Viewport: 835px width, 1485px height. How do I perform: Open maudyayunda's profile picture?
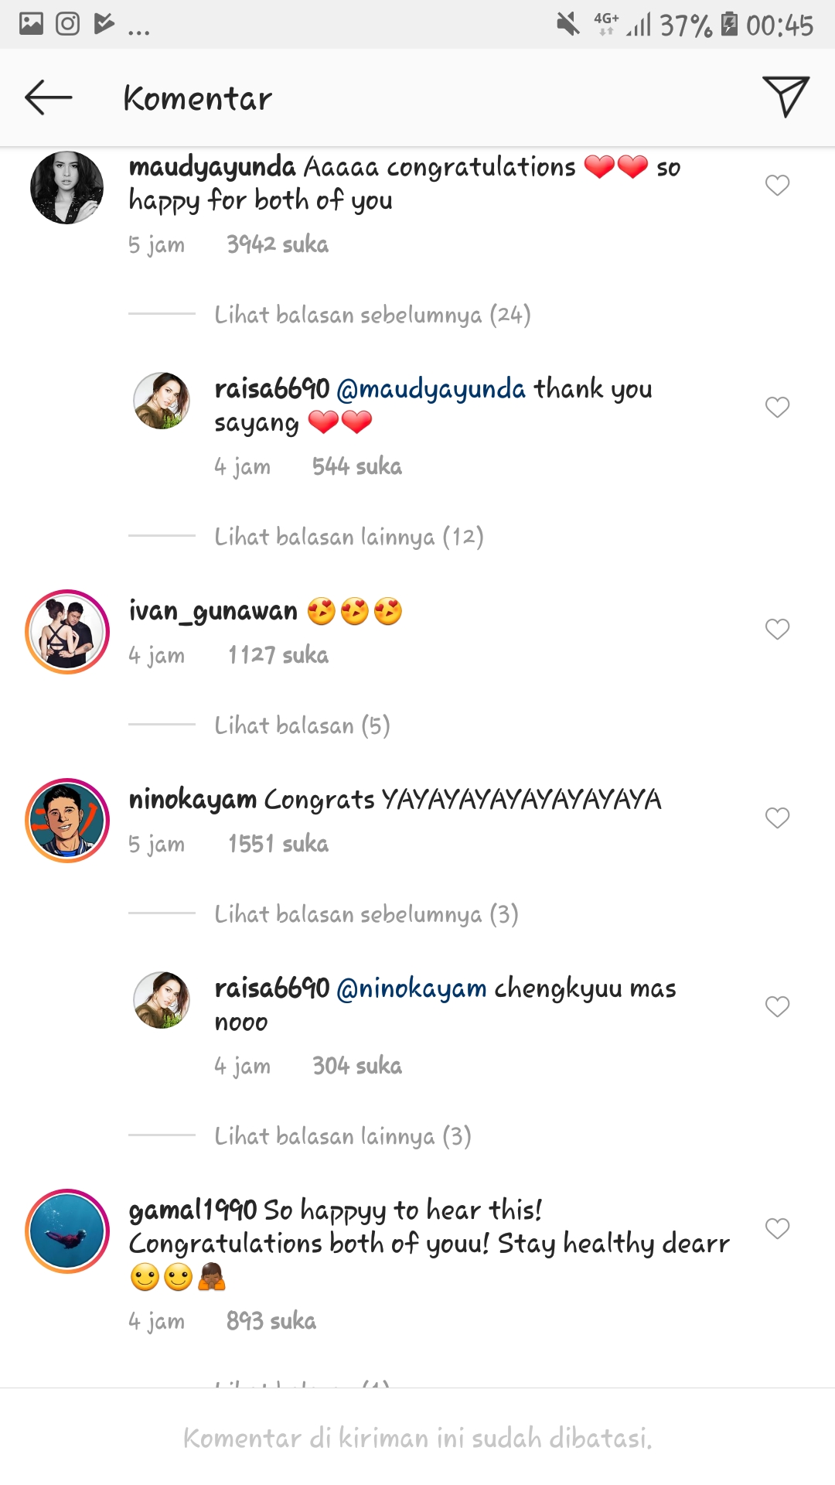click(x=67, y=188)
